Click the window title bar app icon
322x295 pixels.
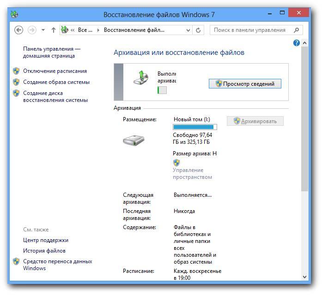14,14
